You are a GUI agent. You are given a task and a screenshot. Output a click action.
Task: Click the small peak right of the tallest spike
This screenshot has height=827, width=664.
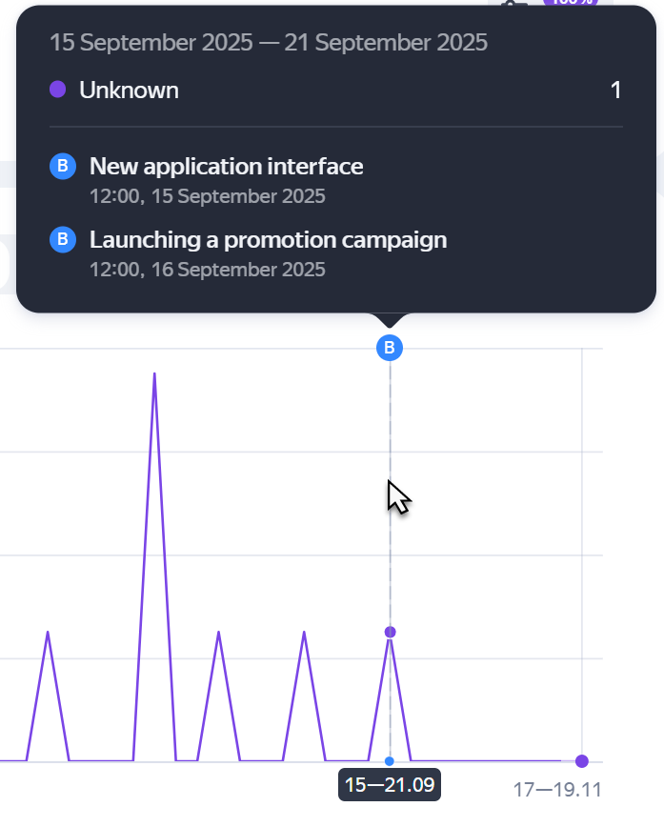tap(219, 633)
